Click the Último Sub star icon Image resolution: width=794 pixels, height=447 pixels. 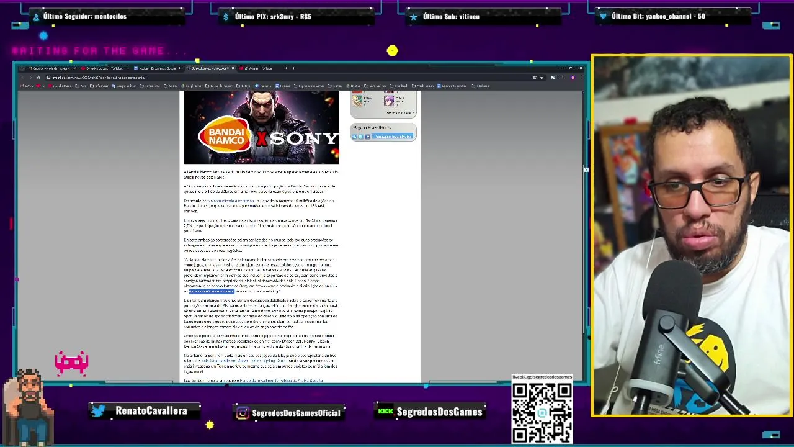click(x=414, y=17)
